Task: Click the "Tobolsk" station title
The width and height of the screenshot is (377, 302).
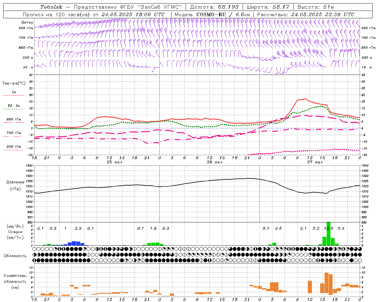Action: coord(51,7)
